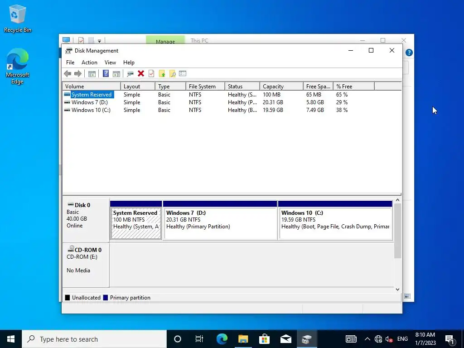Sort by the Volume column header

coord(92,87)
